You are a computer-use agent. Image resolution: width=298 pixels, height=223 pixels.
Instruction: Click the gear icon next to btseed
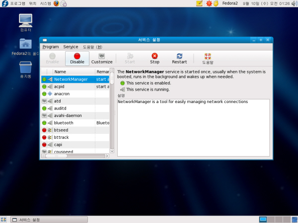coord(50,130)
